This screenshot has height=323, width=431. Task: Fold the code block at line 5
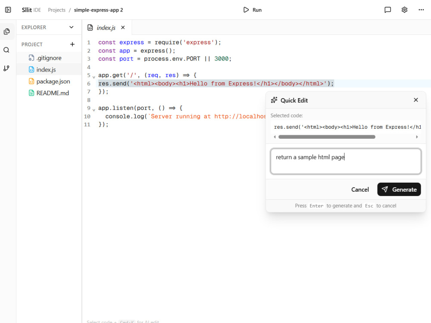click(94, 77)
